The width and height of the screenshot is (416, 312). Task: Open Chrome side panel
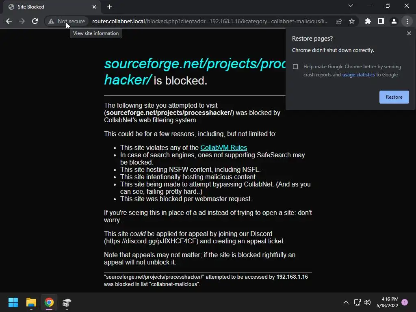(381, 21)
